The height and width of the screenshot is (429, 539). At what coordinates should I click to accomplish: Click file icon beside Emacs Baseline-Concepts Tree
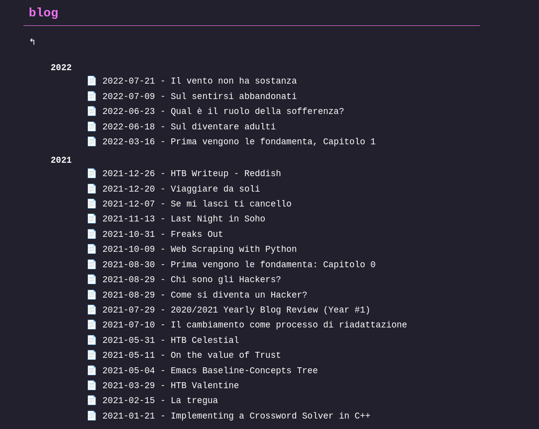pos(92,370)
